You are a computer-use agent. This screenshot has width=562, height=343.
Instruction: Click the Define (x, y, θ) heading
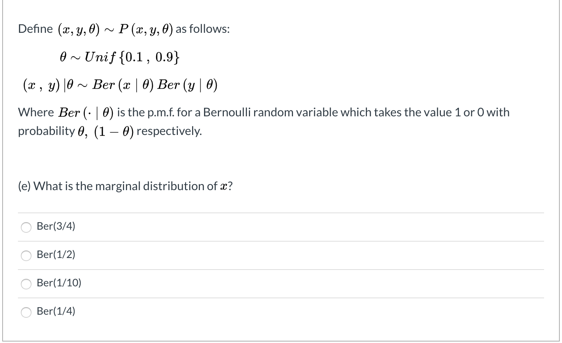[123, 29]
